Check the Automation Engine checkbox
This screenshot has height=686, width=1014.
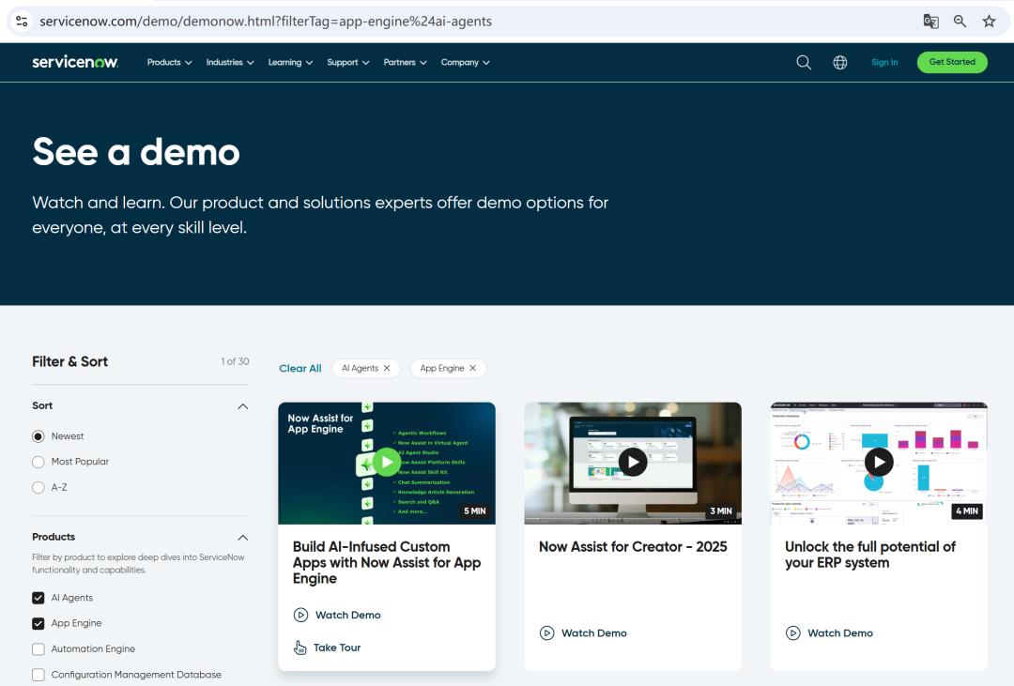pyautogui.click(x=38, y=649)
